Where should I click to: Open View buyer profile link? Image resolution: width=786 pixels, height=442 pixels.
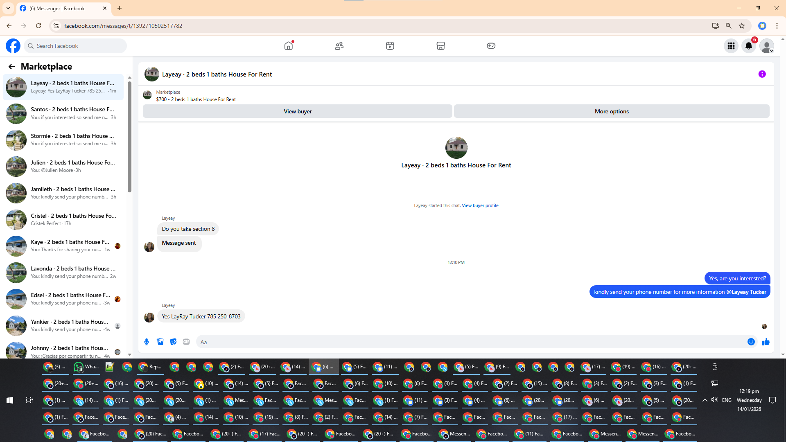pyautogui.click(x=480, y=205)
